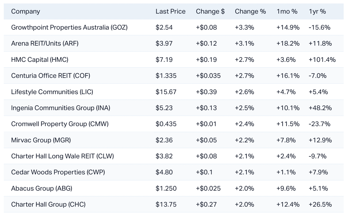Select Arena REIT/Units (ARF) company

coord(45,44)
